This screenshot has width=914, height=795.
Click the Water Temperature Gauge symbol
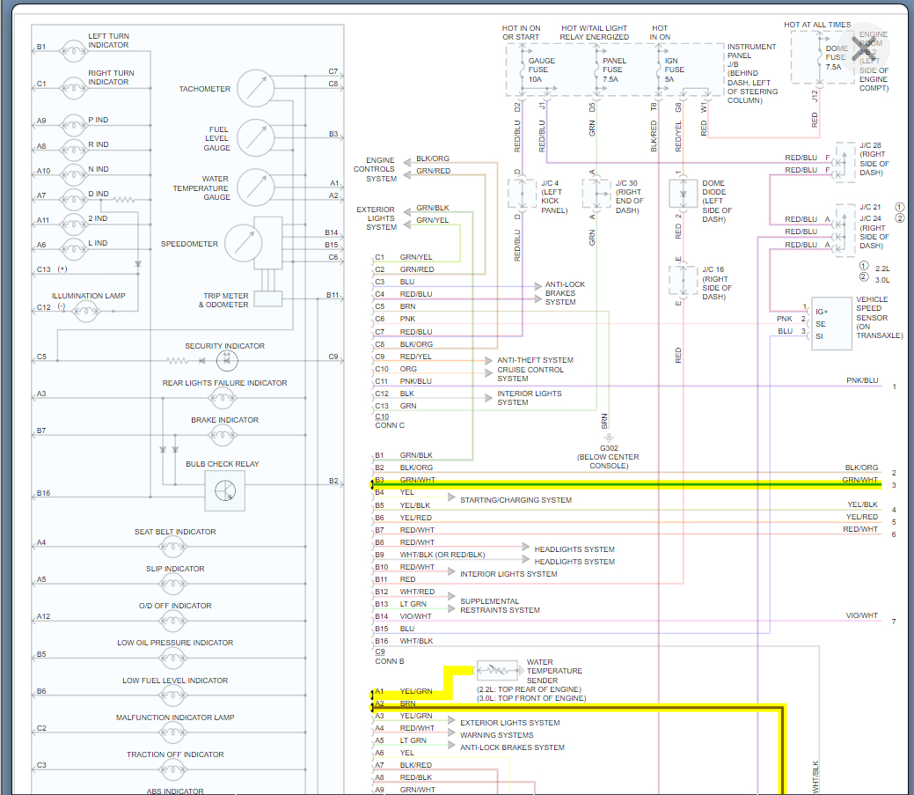255,187
